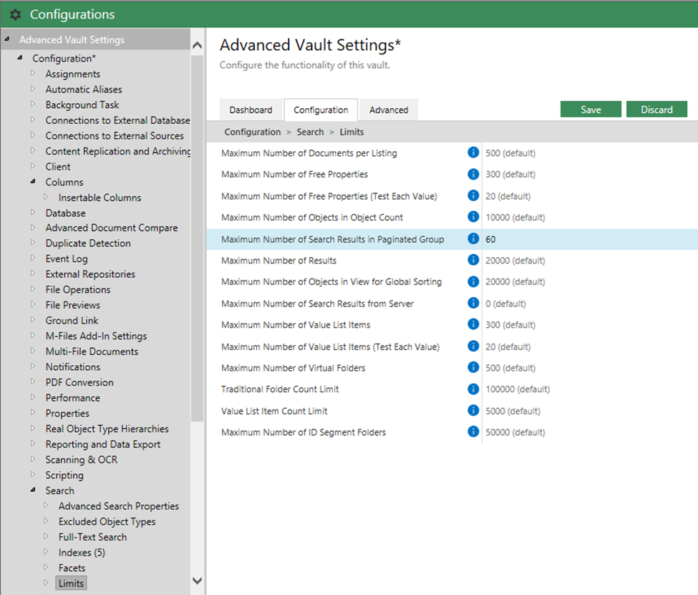Click the Configurations gear icon
Image resolution: width=698 pixels, height=595 pixels.
15,15
